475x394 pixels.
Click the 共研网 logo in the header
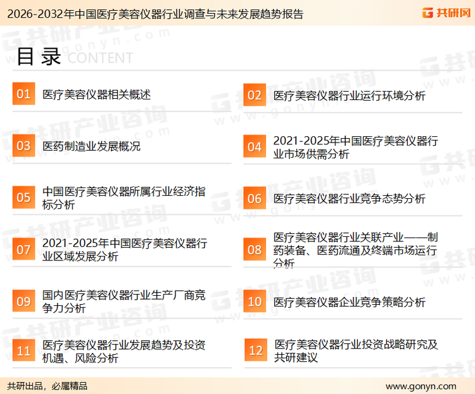(444, 13)
